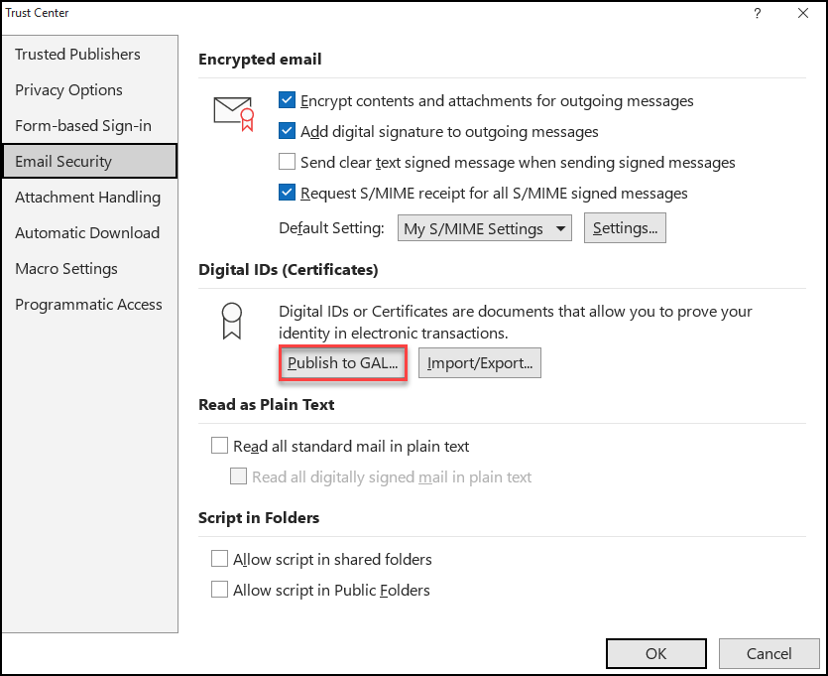The width and height of the screenshot is (828, 676).
Task: Uncheck Encrypt contents and attachments checkbox
Action: tap(288, 100)
